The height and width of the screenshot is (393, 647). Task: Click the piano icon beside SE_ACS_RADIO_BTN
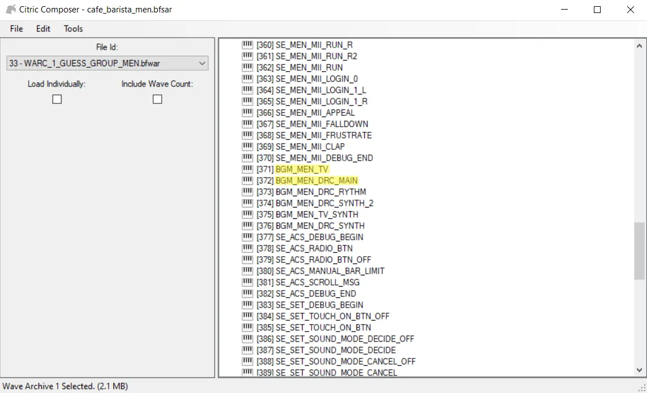(x=247, y=248)
